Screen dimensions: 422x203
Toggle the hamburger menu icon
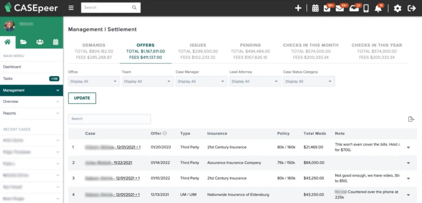[71, 8]
